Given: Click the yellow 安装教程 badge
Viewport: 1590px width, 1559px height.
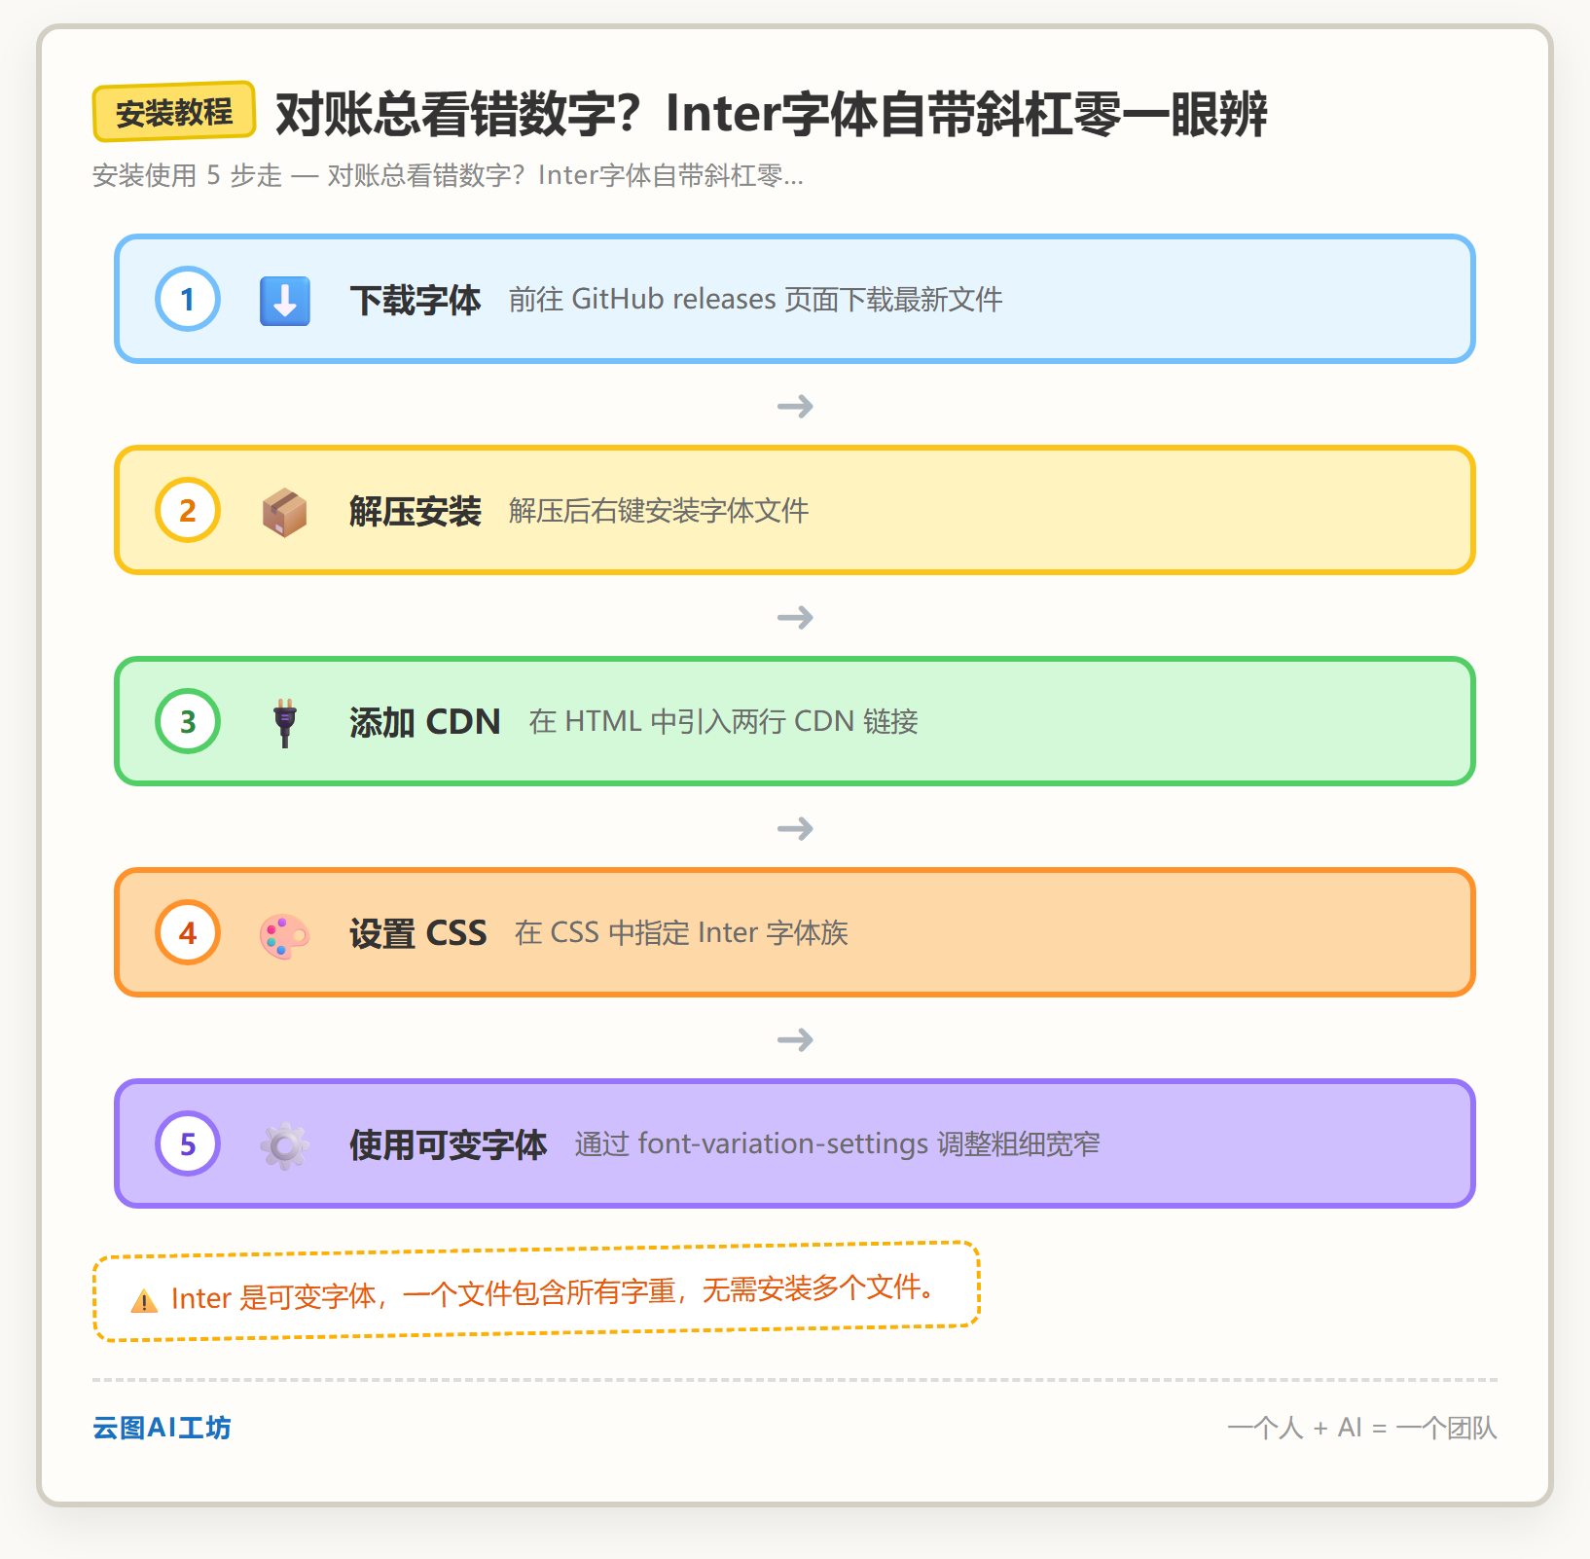Looking at the screenshot, I should [x=174, y=112].
